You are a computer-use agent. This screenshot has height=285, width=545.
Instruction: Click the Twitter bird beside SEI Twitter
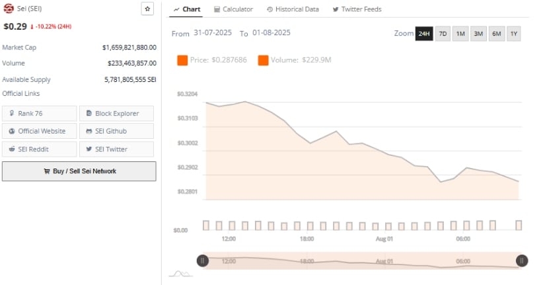89,149
